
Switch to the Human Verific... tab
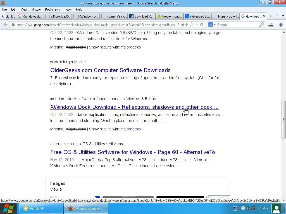click(x=114, y=16)
